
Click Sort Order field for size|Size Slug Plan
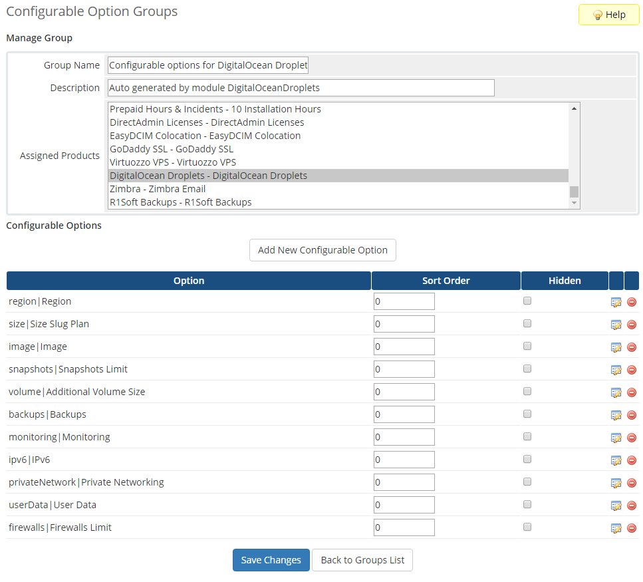[x=404, y=324]
